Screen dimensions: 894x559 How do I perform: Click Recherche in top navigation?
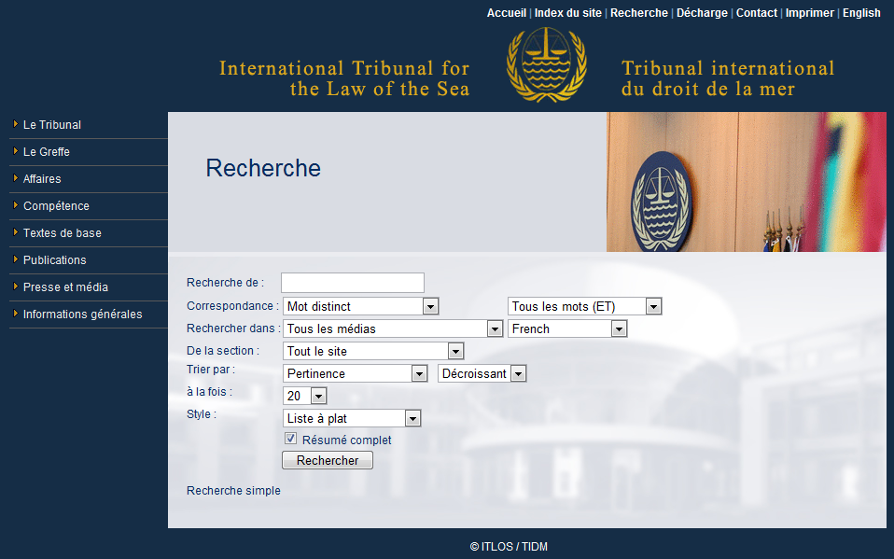638,12
